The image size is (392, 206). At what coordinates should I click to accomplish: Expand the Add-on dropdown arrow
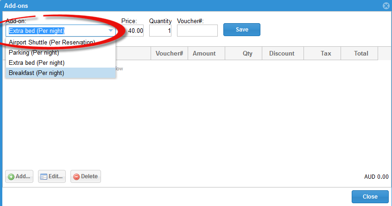pyautogui.click(x=111, y=31)
